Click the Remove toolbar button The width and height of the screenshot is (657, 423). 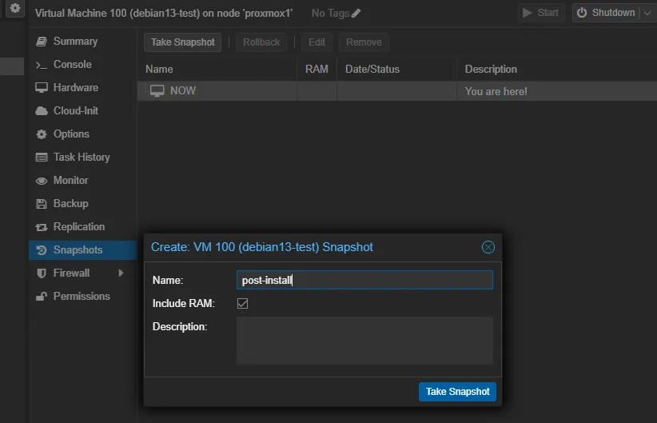coord(364,42)
